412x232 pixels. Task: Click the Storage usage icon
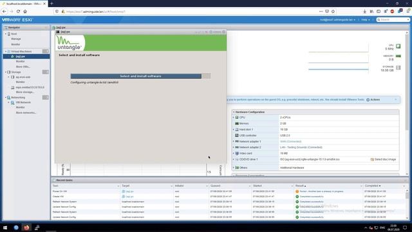click(398, 68)
